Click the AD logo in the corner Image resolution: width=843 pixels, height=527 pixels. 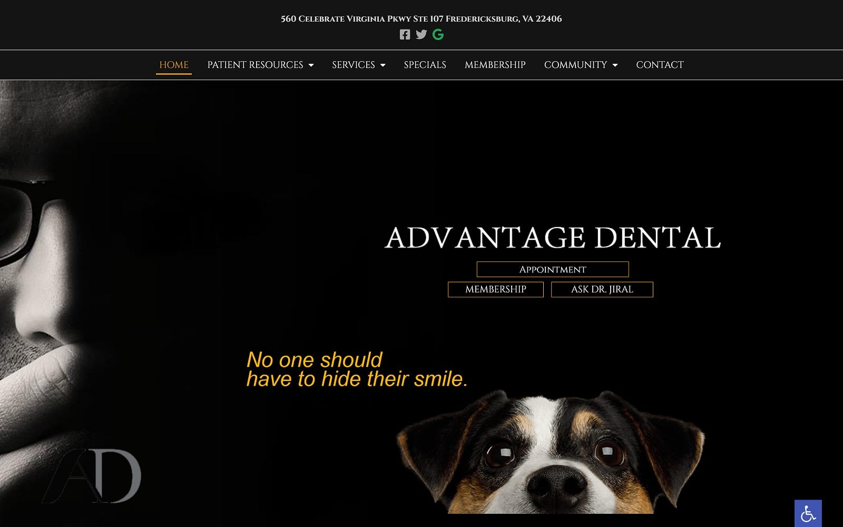tap(92, 476)
